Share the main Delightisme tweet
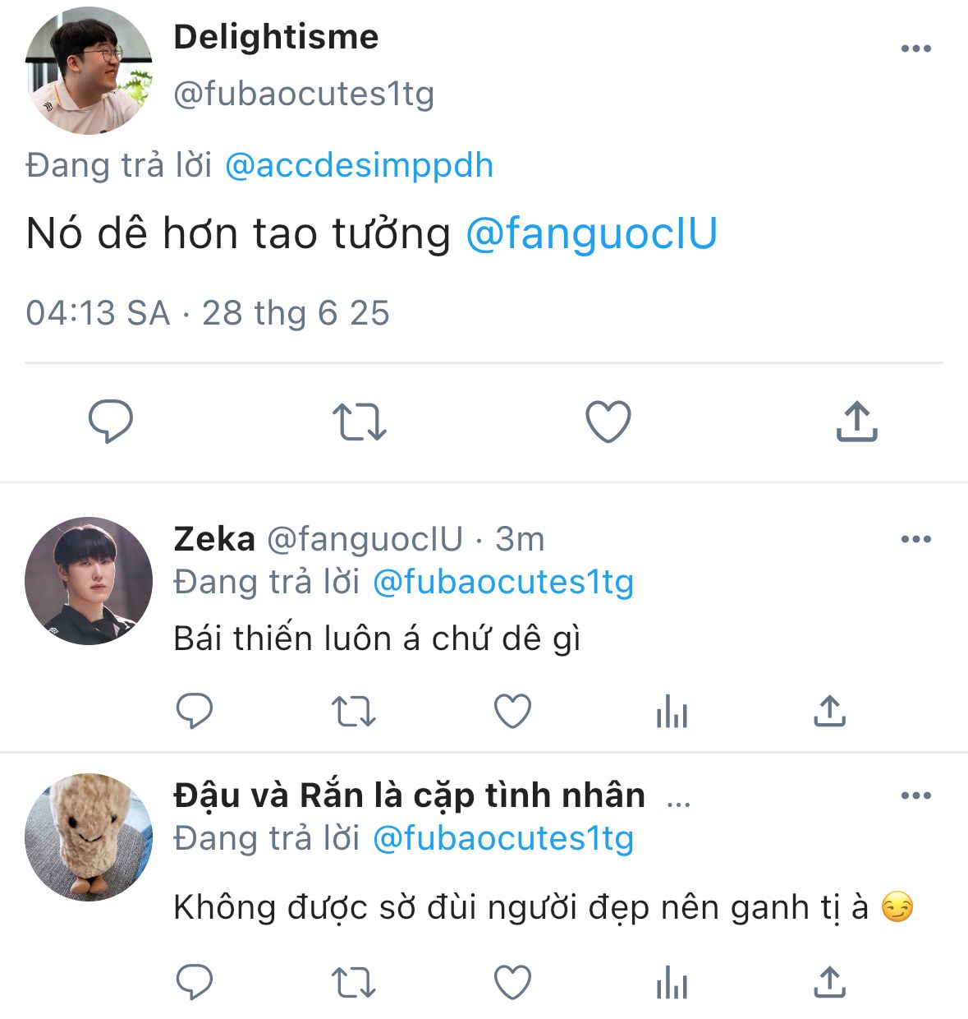Screen dimensions: 968x1019 (x=856, y=422)
